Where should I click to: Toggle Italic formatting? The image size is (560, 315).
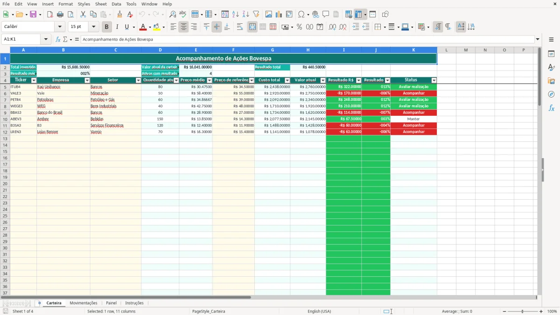(117, 27)
